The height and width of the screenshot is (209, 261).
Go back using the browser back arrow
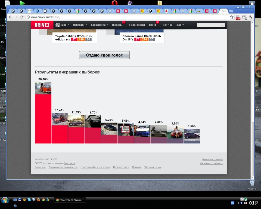point(11,17)
